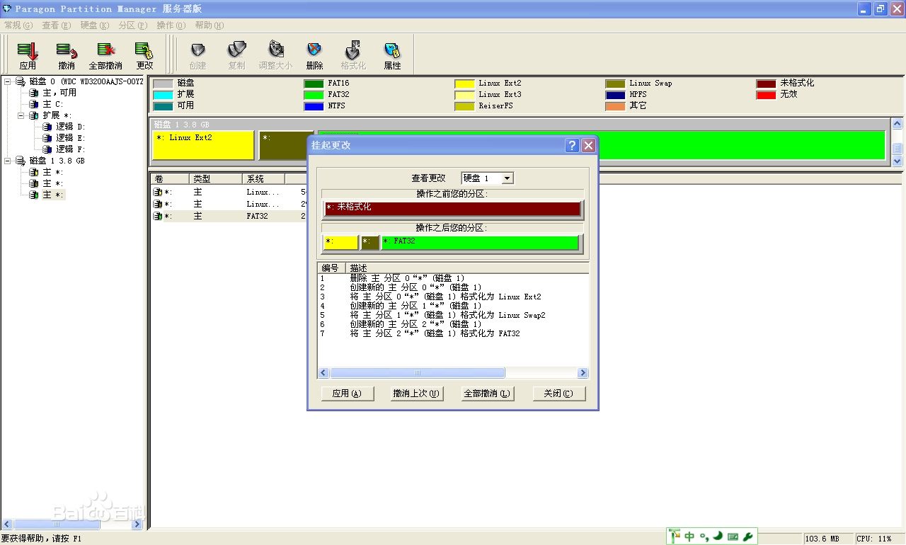The width and height of the screenshot is (906, 545).
Task: Click the 类型 column header
Action: (216, 179)
